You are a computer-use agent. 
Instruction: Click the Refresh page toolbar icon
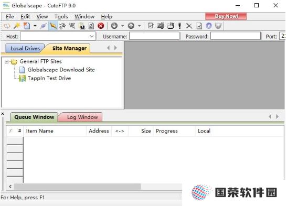coord(91,26)
